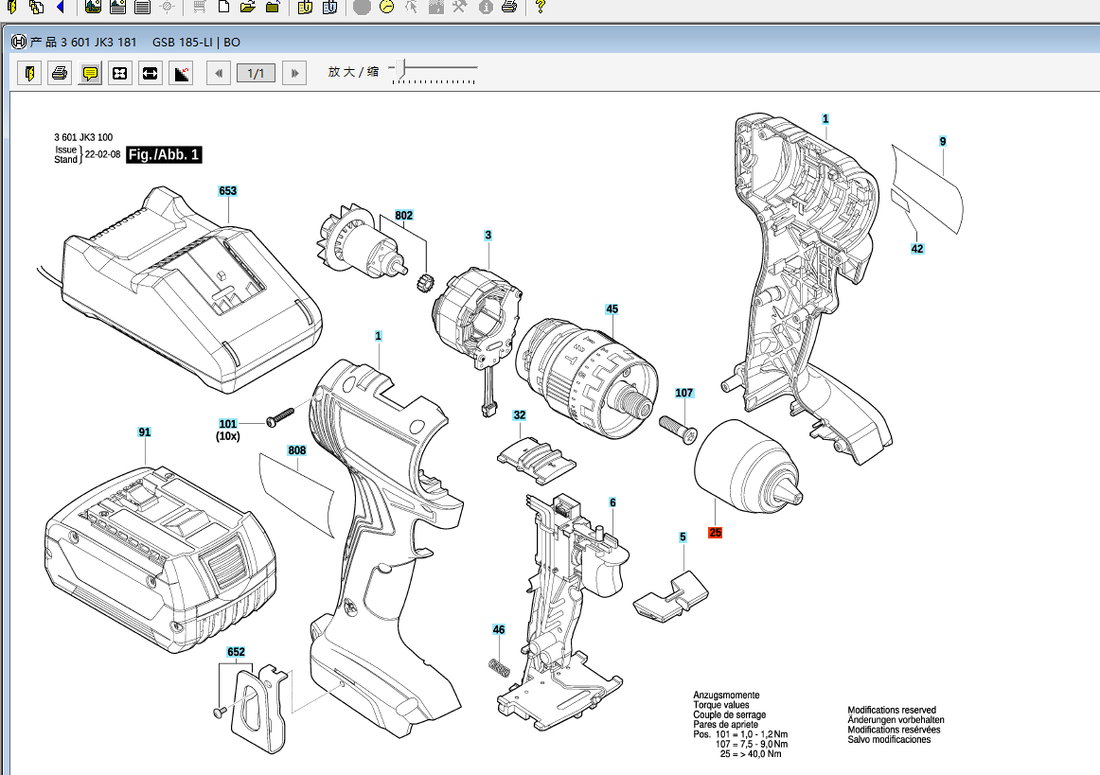Click the fit-to-window icon with four arrows
1100x775 pixels.
coord(120,73)
